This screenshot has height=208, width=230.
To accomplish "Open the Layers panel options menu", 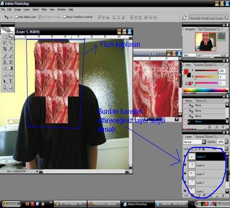I will click(227, 137).
